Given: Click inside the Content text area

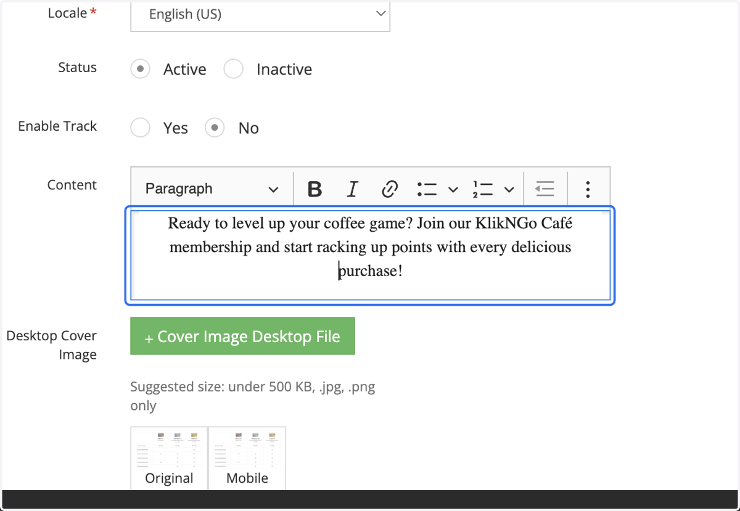Looking at the screenshot, I should (x=371, y=255).
